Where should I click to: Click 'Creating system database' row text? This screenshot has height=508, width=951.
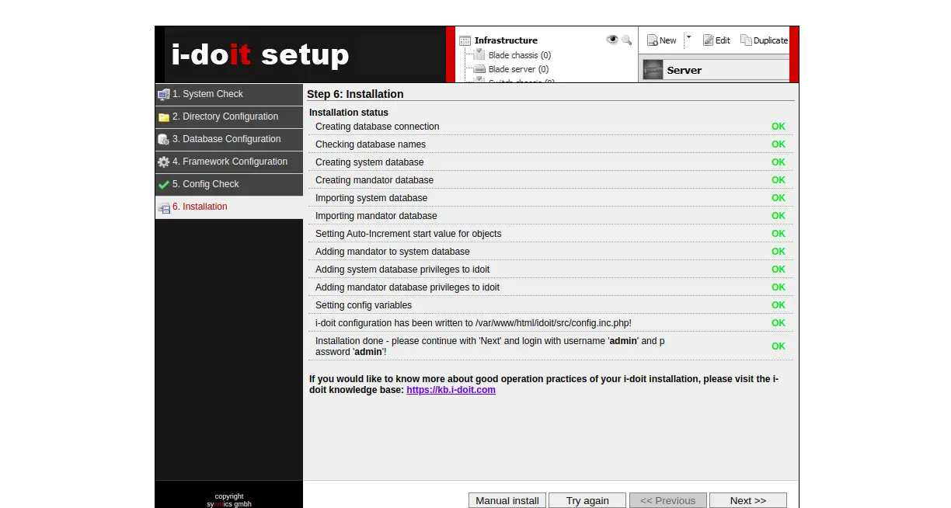click(x=370, y=162)
